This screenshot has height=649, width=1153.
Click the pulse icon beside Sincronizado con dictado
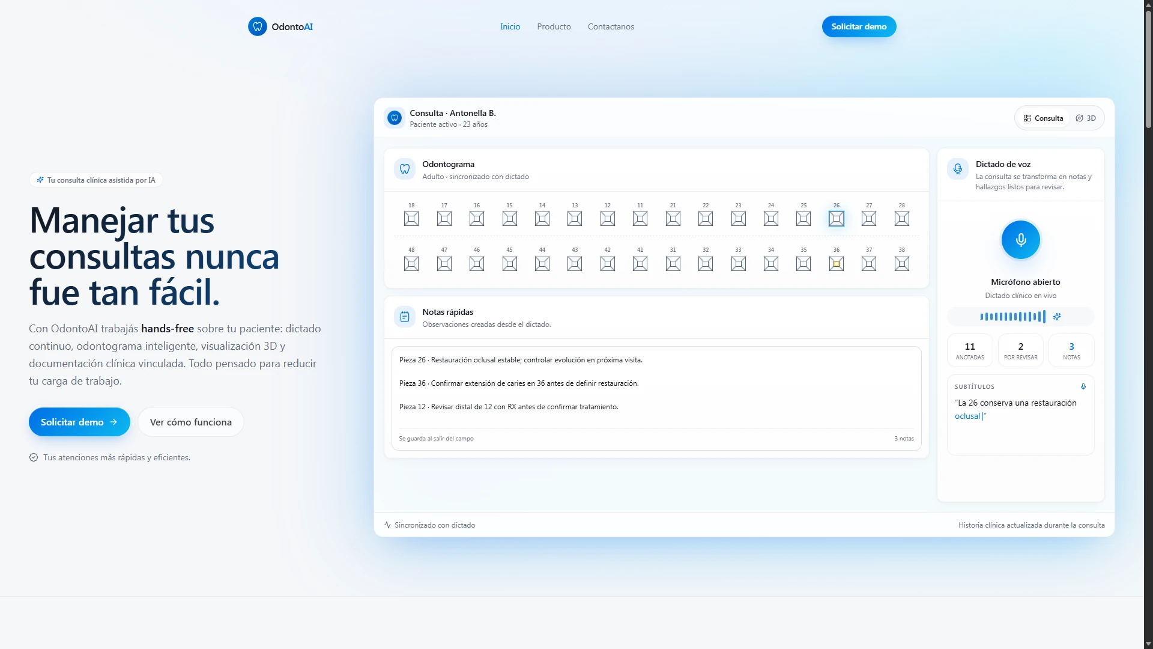click(x=387, y=525)
